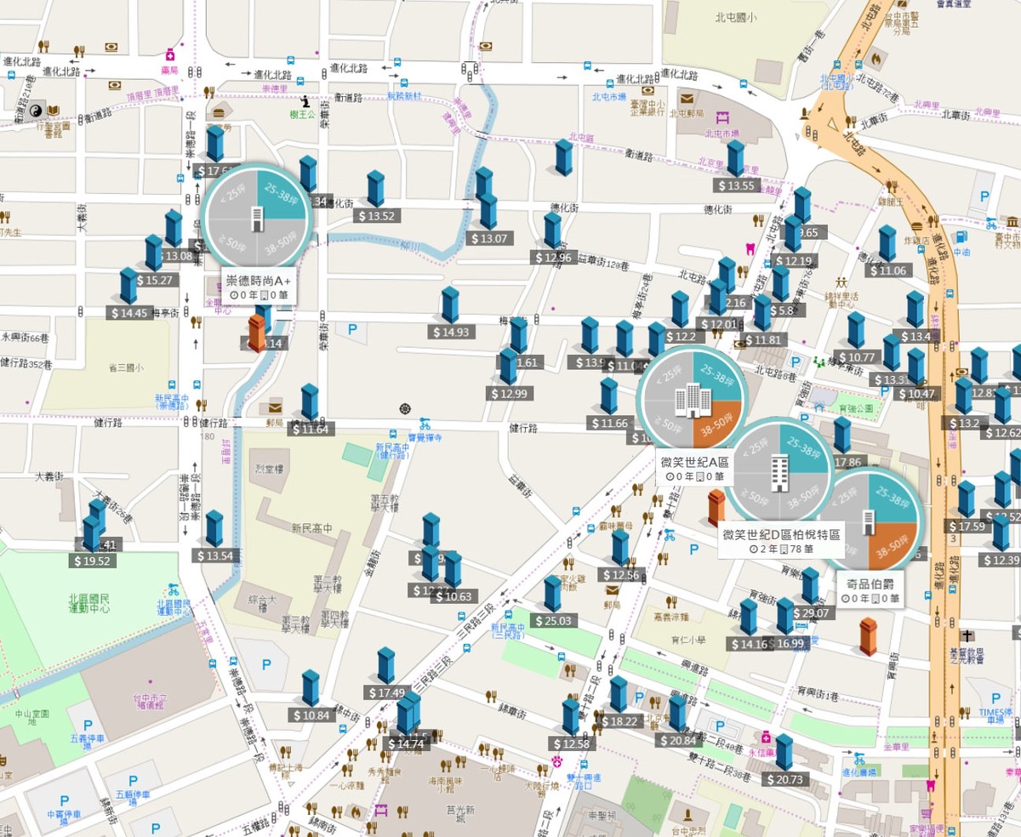This screenshot has height=837, width=1021.
Task: Open the building marker above $17.49
Action: click(386, 666)
